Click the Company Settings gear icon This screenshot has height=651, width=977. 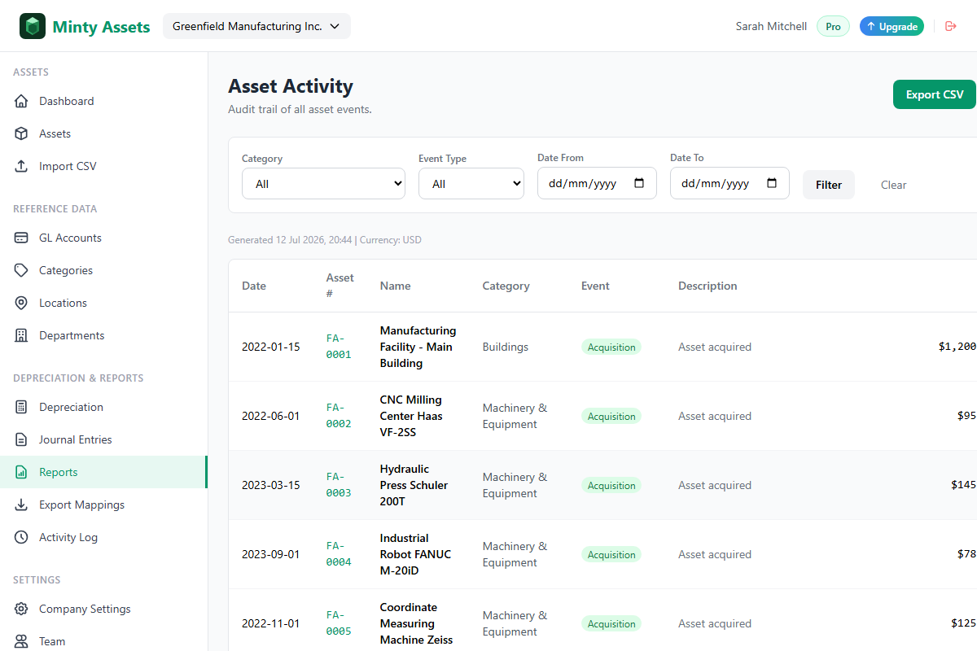tap(22, 609)
